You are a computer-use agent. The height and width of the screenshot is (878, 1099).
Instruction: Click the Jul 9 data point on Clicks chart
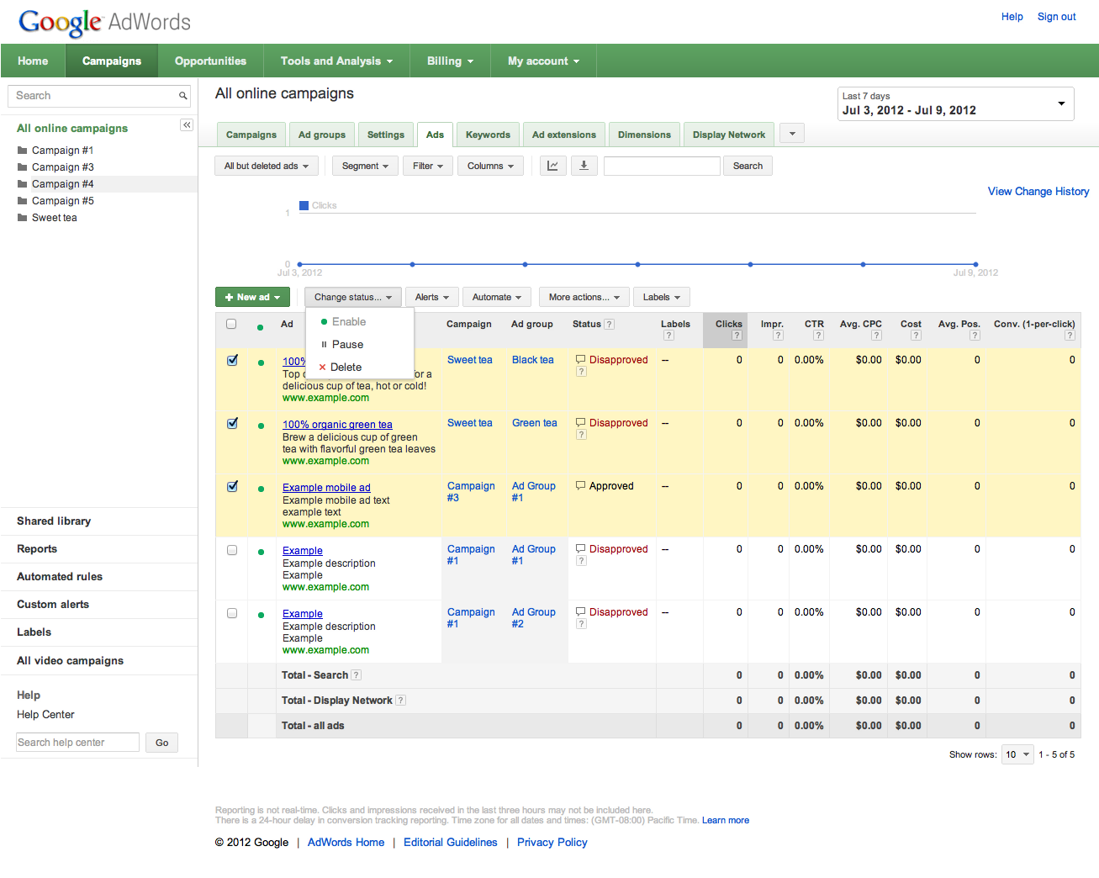click(975, 264)
